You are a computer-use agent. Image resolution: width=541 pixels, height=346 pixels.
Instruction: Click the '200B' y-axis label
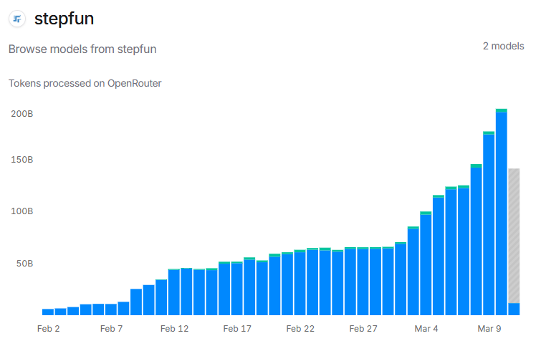(22, 114)
